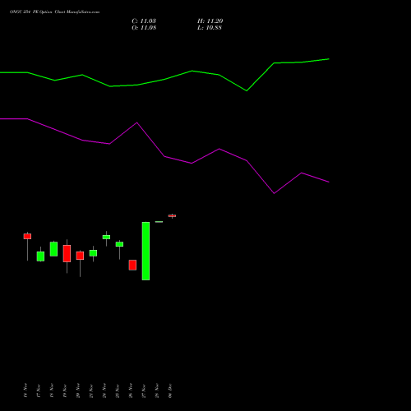Screen dimensions: 411x411
Task: Click the green indicator line
Action: (164, 80)
